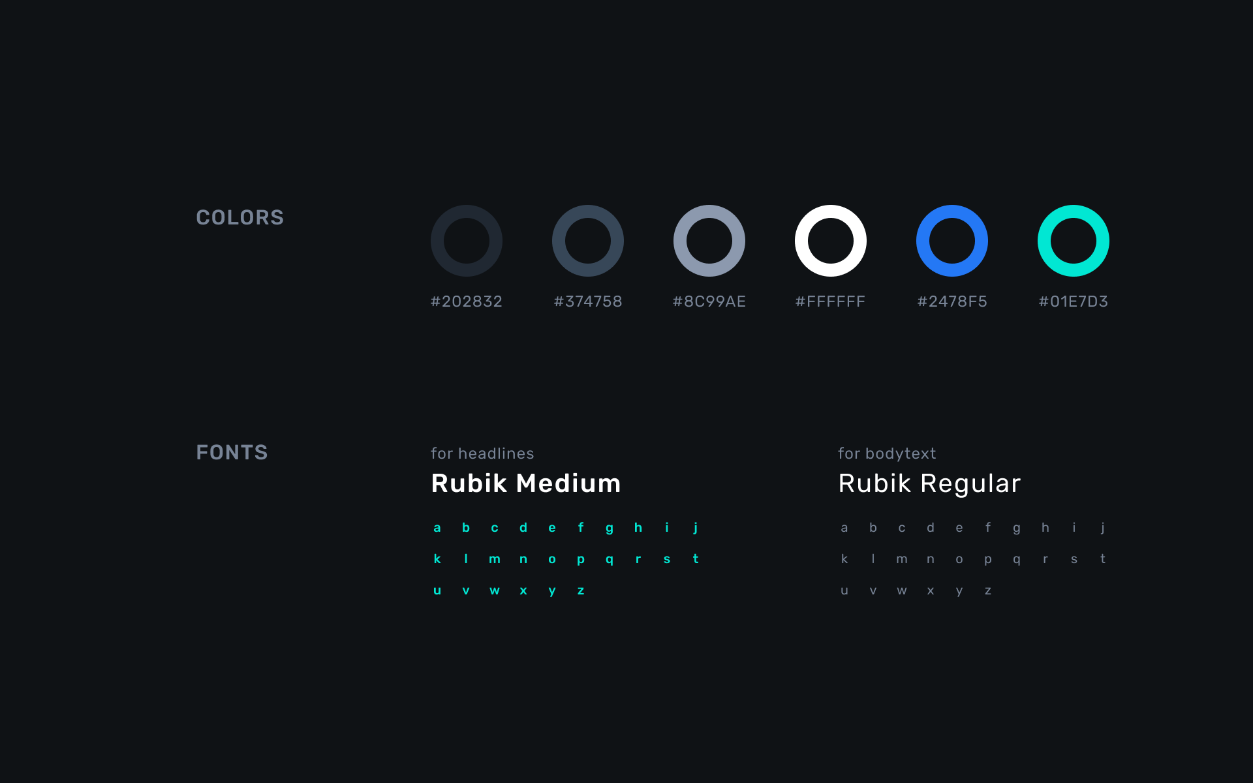
Task: Click the teal letter "a" sample
Action: pyautogui.click(x=437, y=528)
